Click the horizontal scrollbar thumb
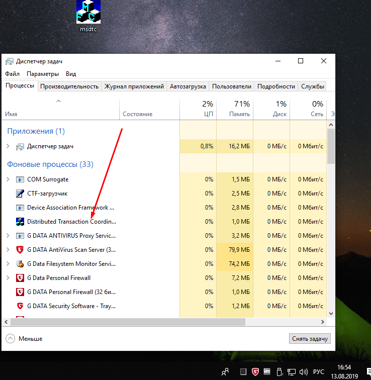Viewport: 371px width, 380px height. 128,322
